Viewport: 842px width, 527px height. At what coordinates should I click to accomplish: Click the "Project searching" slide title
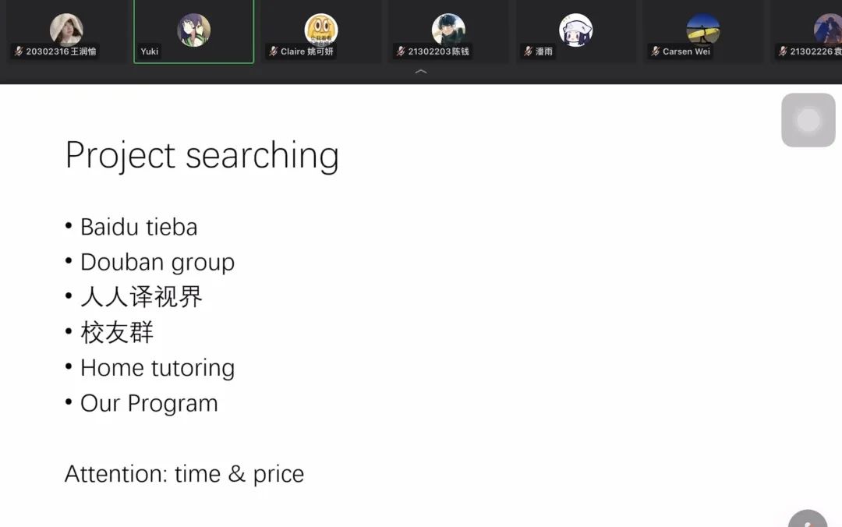point(202,155)
